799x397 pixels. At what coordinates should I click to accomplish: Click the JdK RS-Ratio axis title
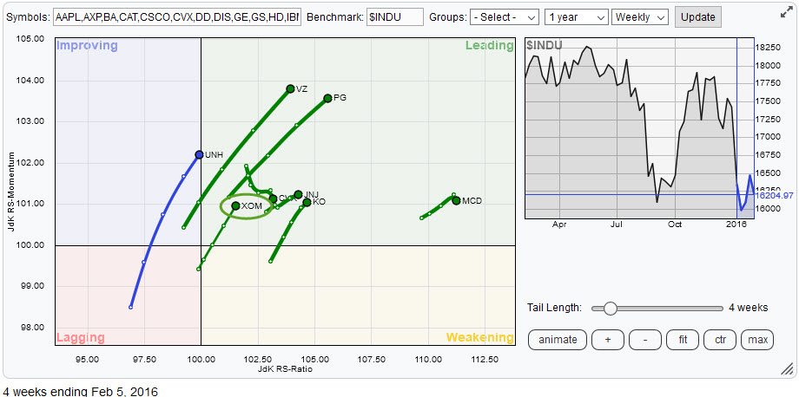click(x=285, y=369)
